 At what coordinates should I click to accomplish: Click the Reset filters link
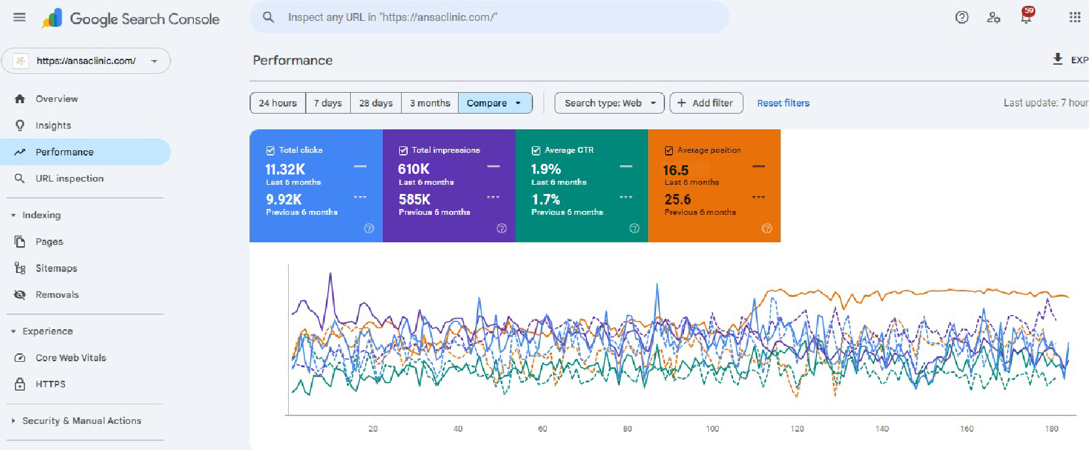coord(783,103)
